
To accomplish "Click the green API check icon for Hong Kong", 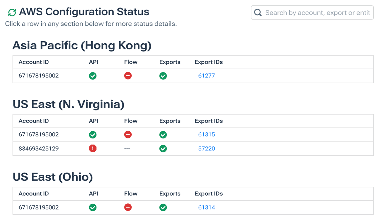I will coord(93,76).
